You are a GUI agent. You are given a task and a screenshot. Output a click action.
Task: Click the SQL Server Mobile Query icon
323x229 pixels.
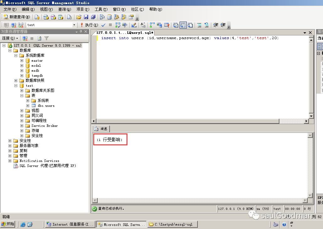pyautogui.click(x=69, y=17)
